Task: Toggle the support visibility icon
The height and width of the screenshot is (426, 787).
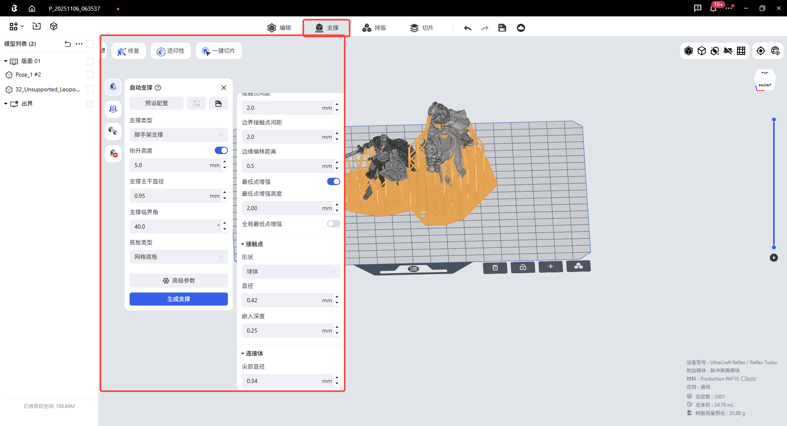Action: [728, 51]
